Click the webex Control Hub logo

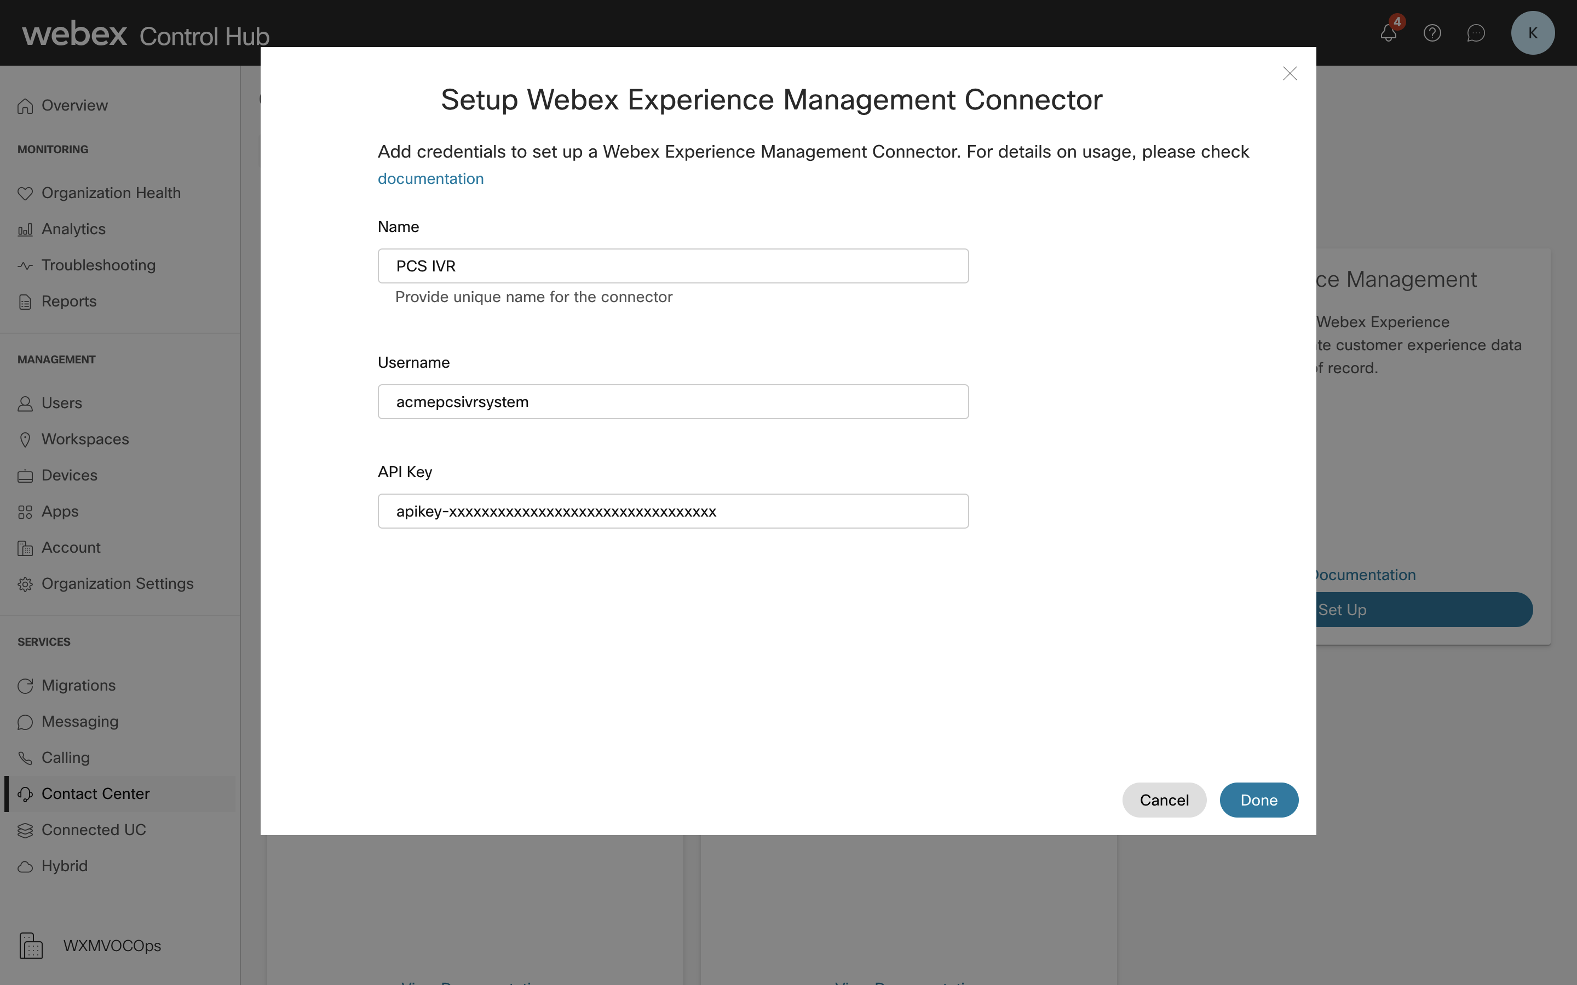[146, 34]
